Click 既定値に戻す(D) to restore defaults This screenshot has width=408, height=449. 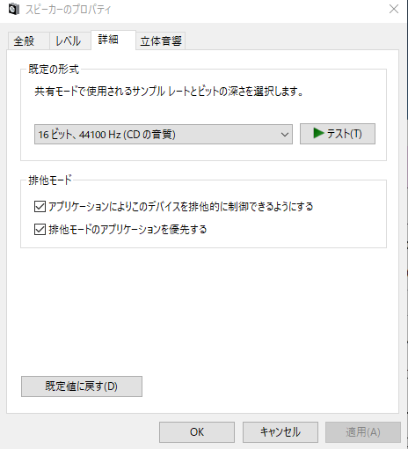pyautogui.click(x=82, y=386)
